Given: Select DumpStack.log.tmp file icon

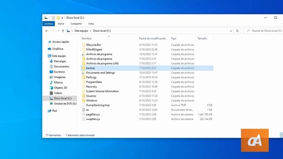Looking at the screenshot, I should coord(84,105).
